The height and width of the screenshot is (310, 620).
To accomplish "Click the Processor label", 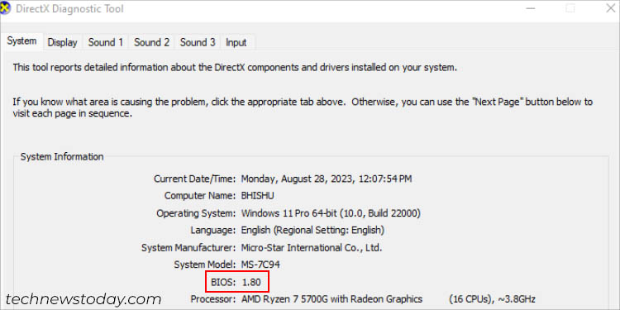I will click(x=213, y=299).
